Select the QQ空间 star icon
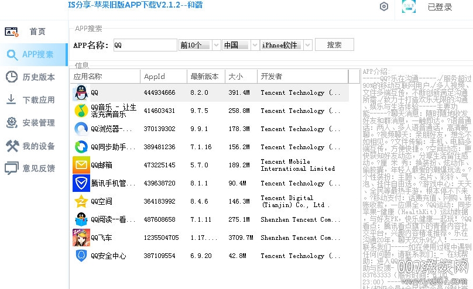 [x=81, y=201]
